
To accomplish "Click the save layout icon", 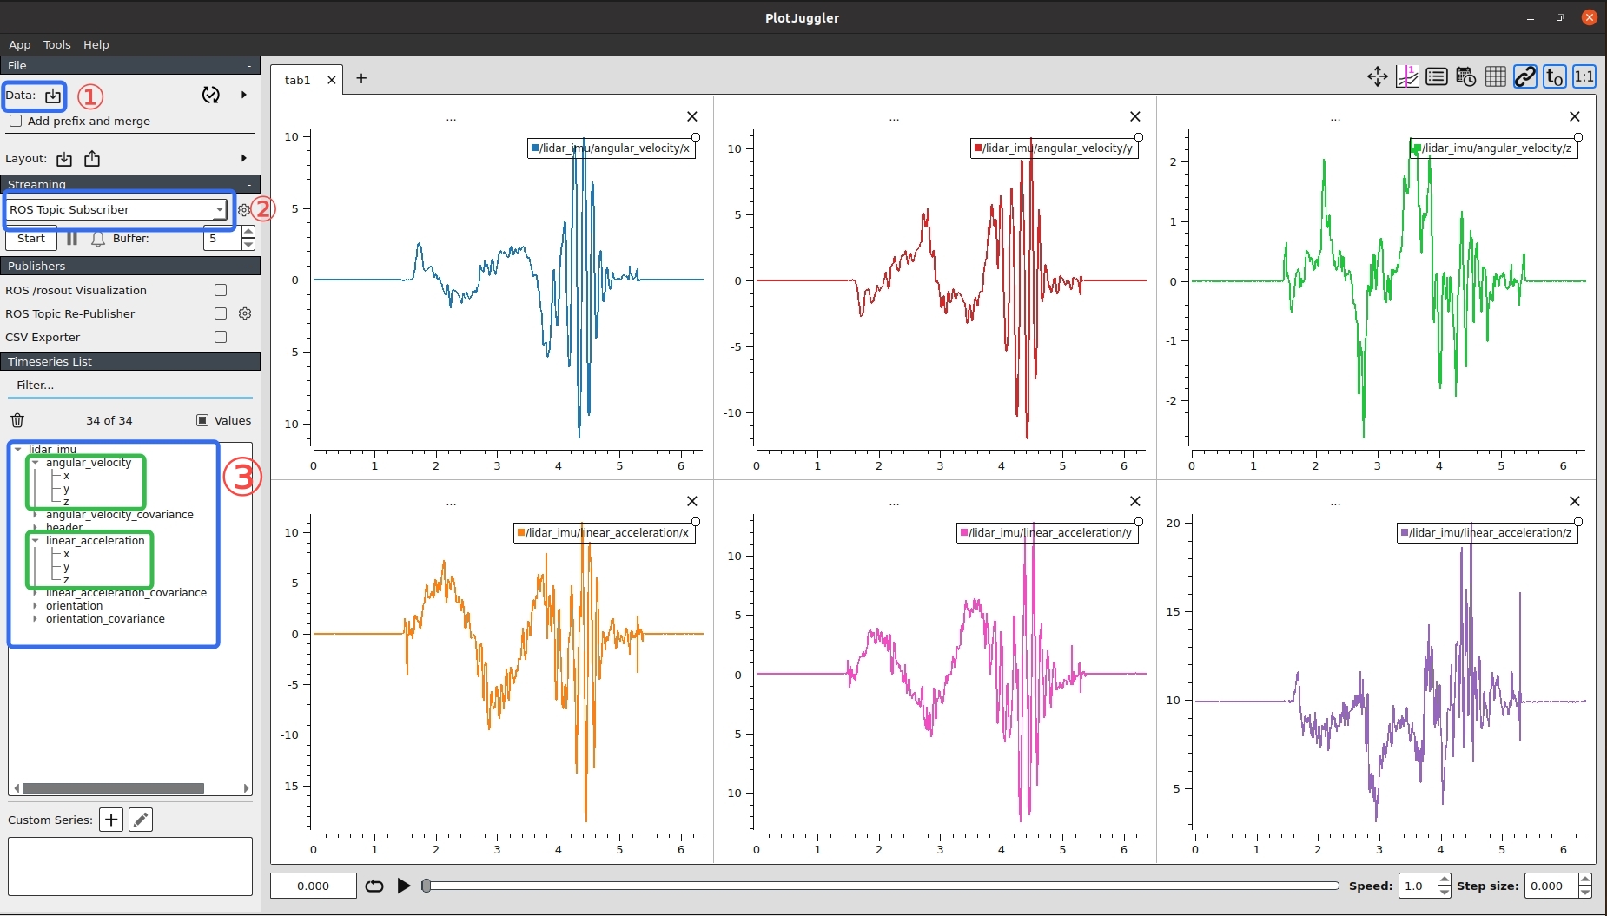I will [x=92, y=159].
